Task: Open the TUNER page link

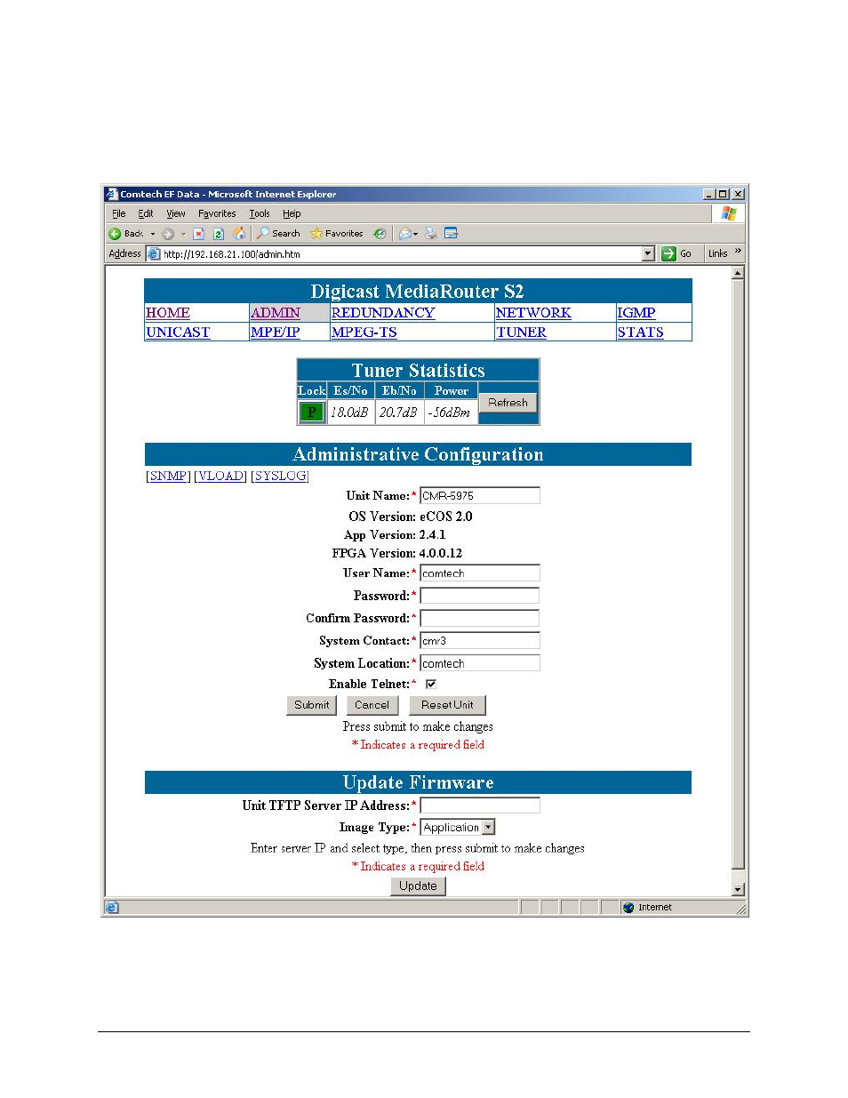Action: click(x=522, y=333)
